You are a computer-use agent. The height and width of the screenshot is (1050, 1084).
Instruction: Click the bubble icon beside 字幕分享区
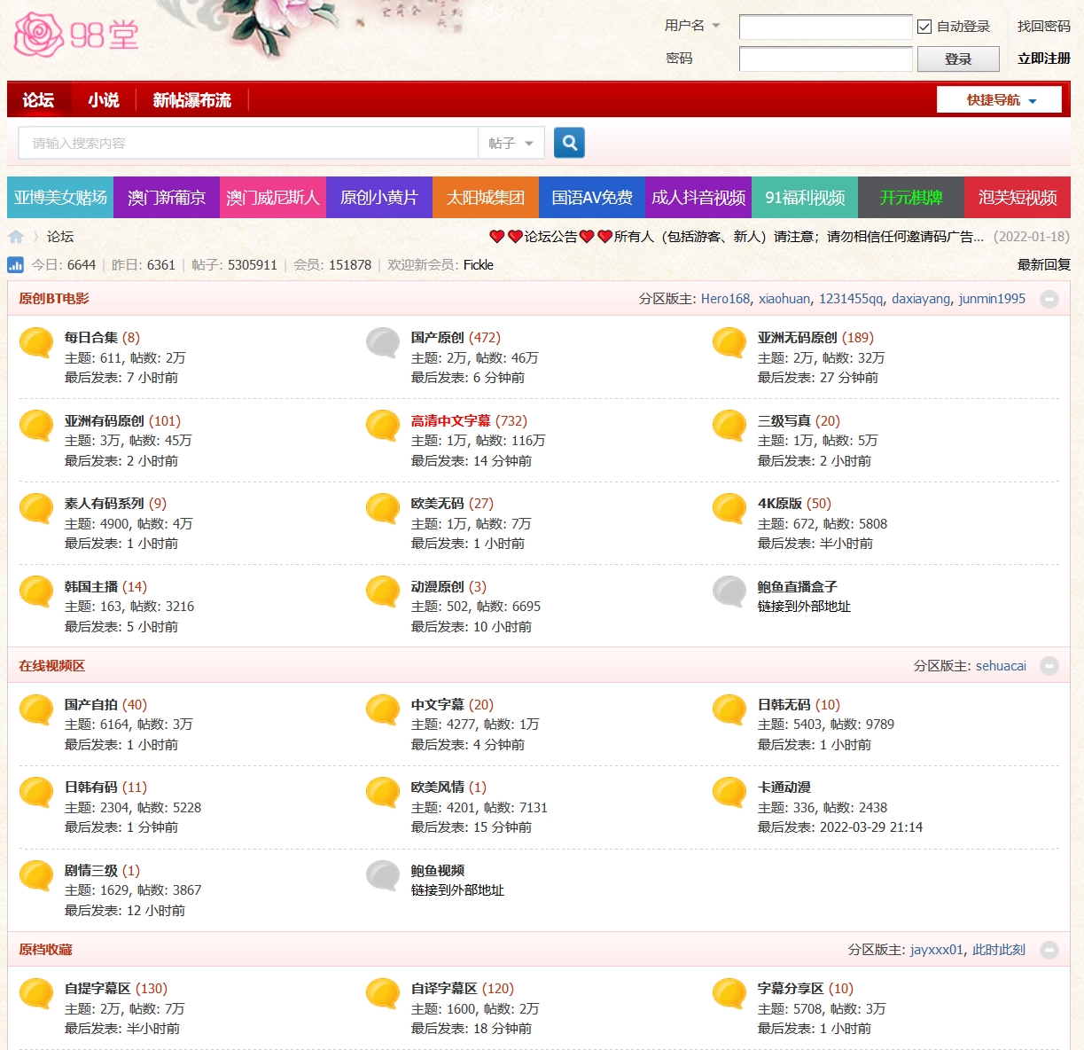(729, 993)
